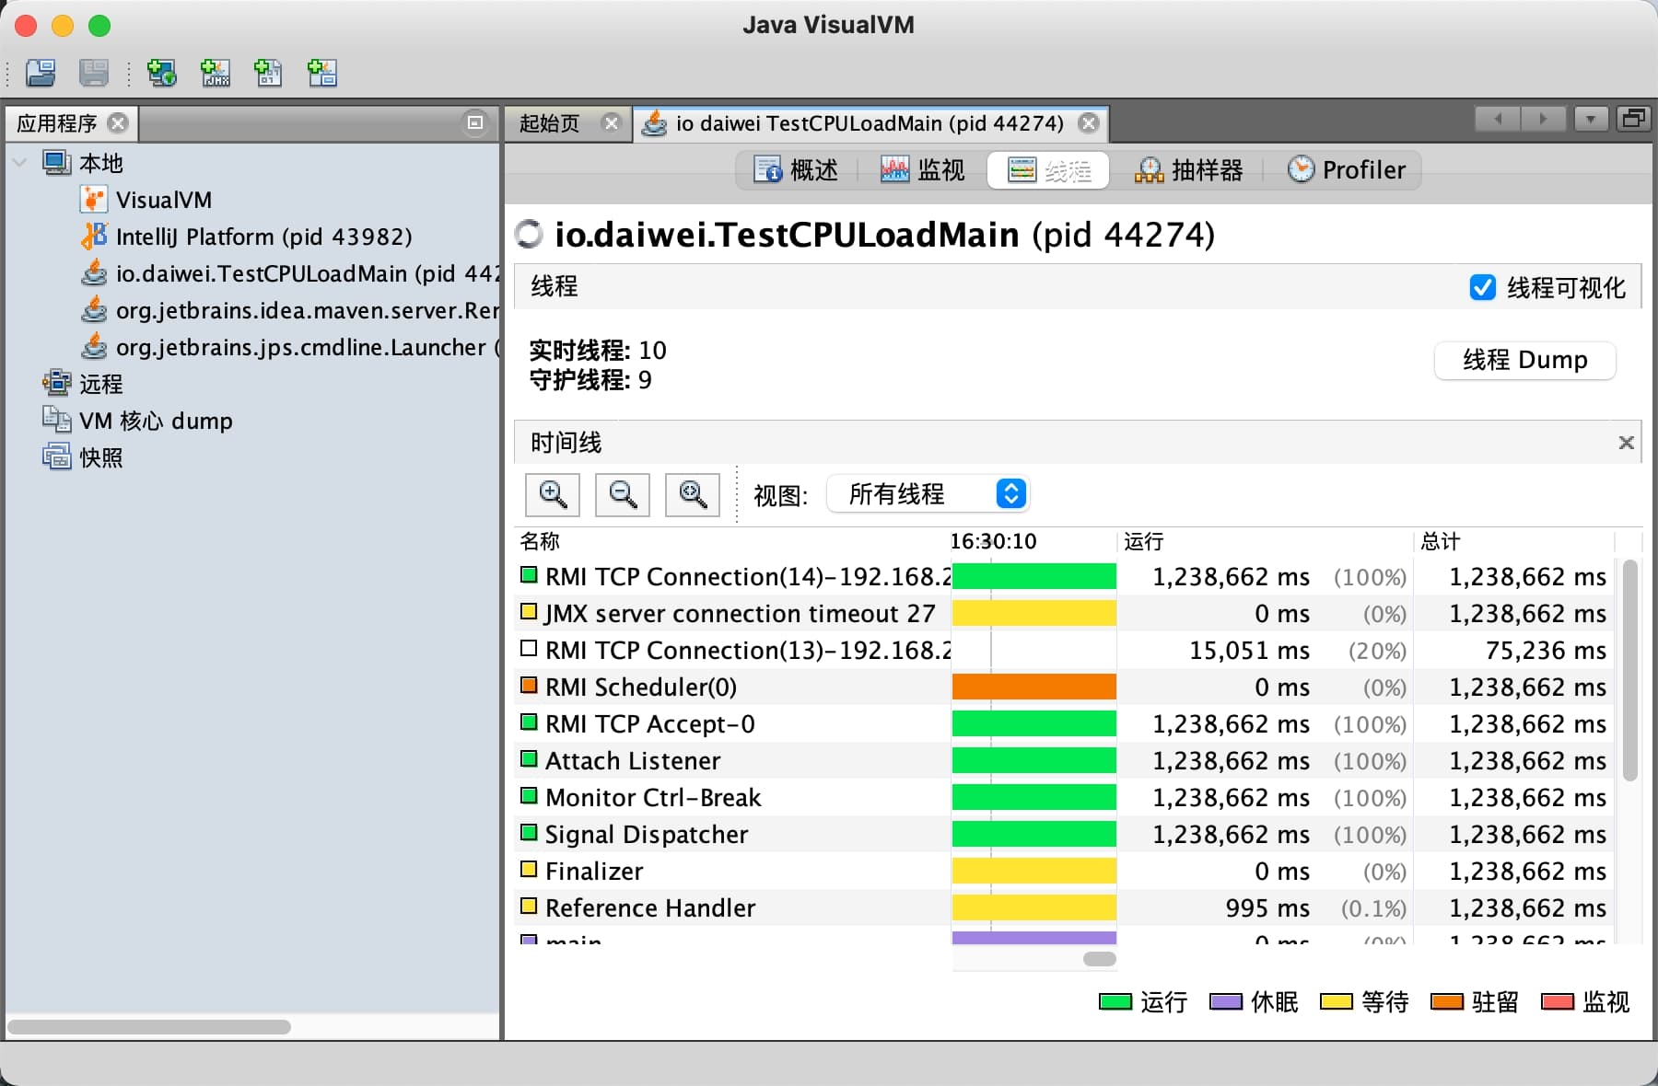Open the document list dropdown arrow
Image resolution: width=1658 pixels, height=1086 pixels.
click(1591, 119)
